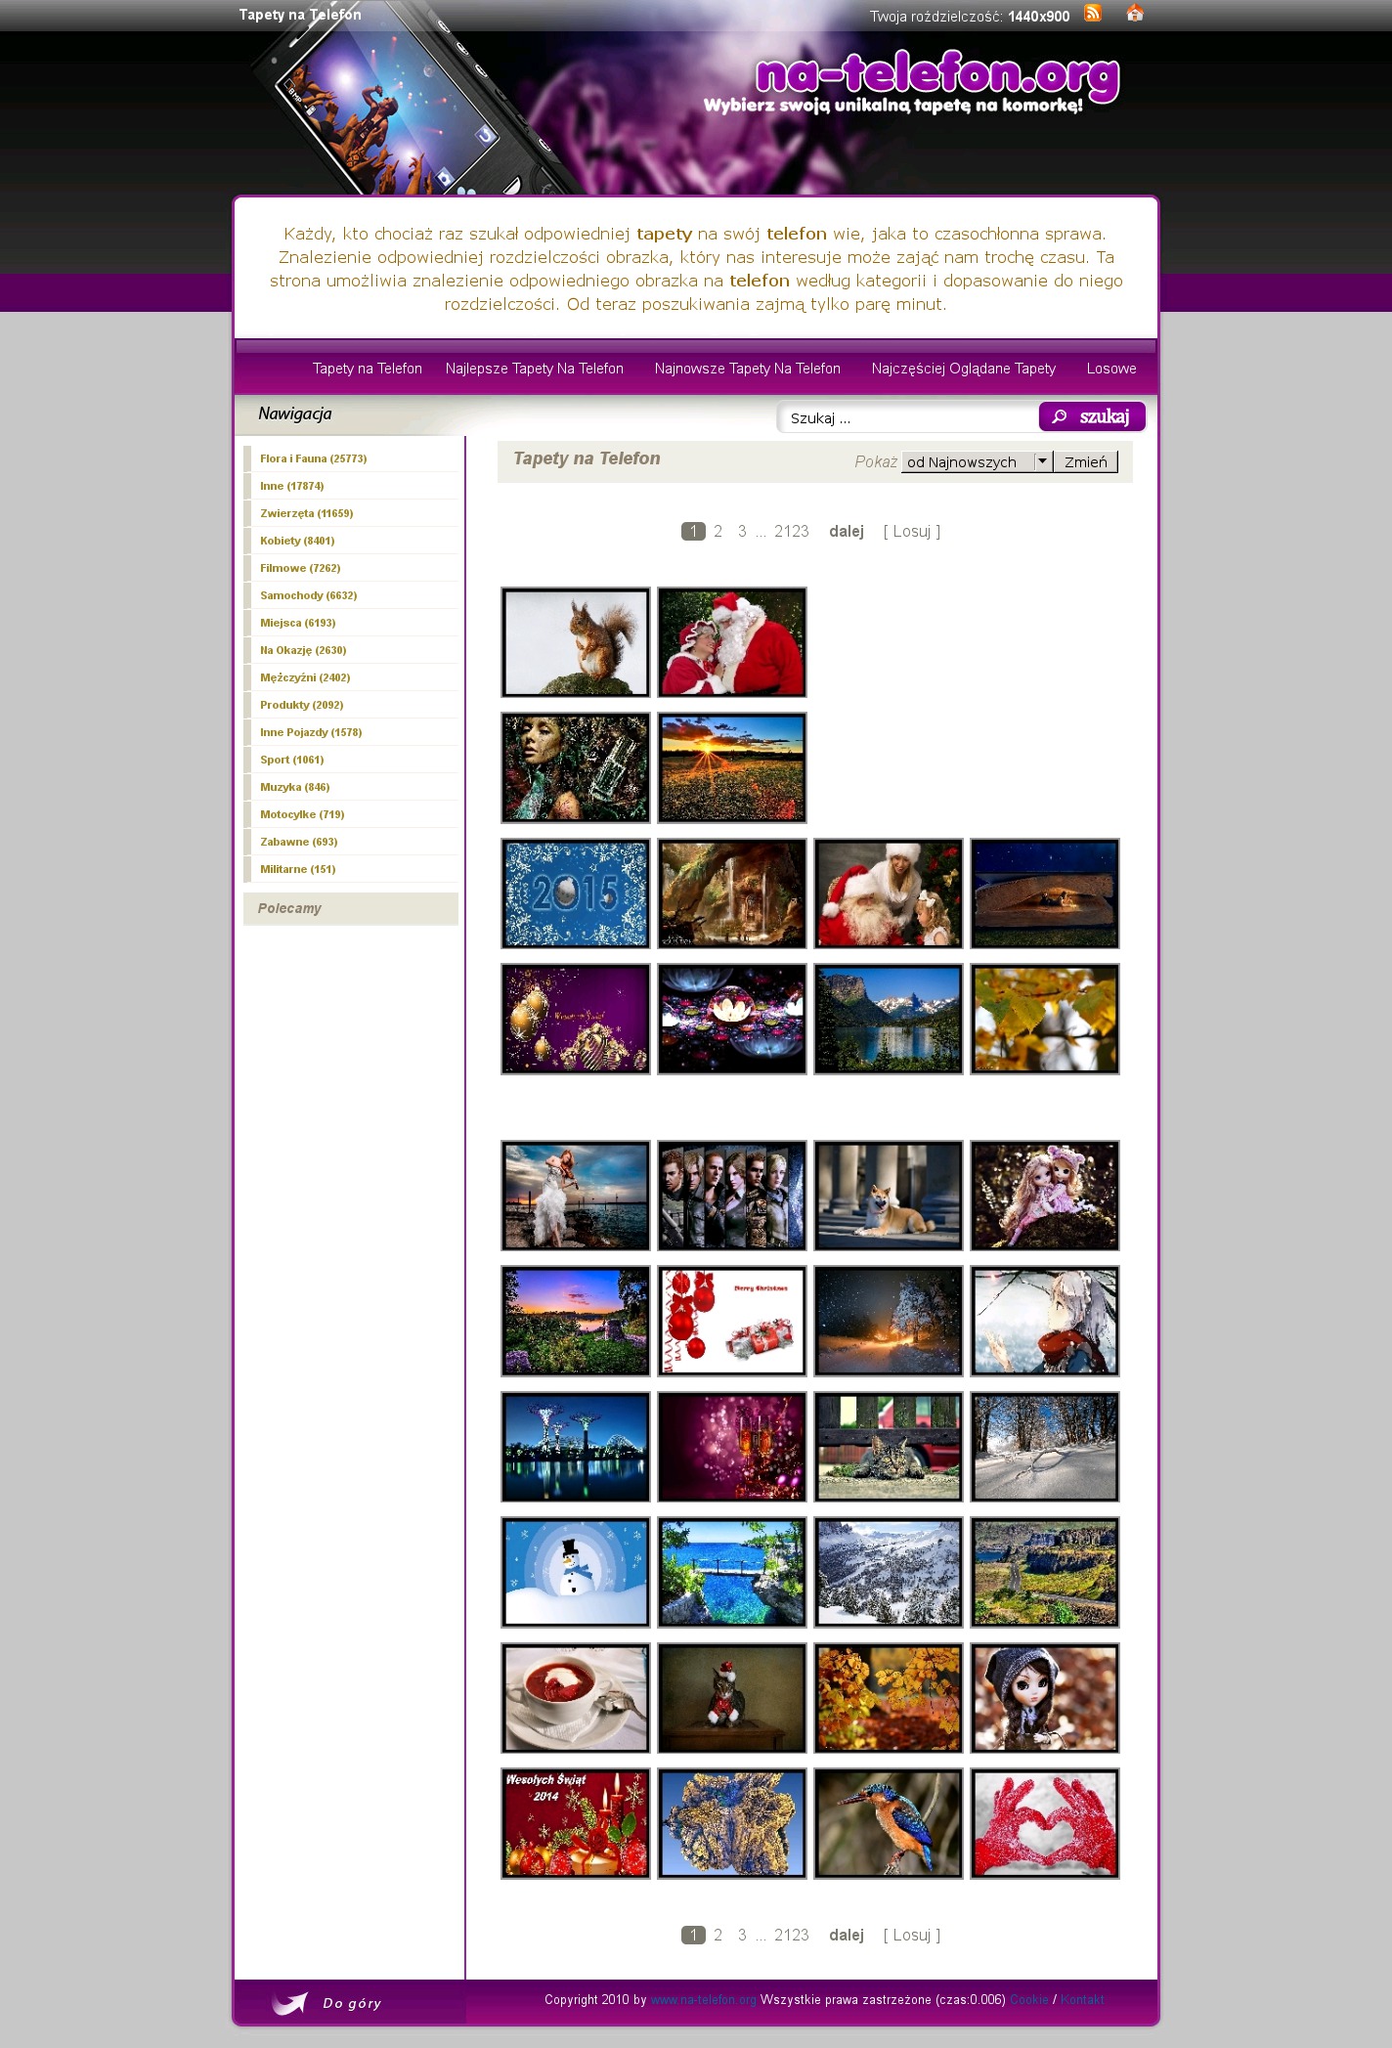
Task: Click the top '[ Losuj ]' random link
Action: 911,532
